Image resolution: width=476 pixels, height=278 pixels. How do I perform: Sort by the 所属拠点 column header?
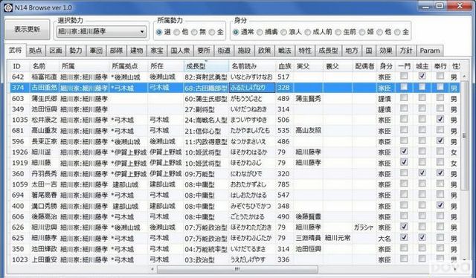click(129, 66)
